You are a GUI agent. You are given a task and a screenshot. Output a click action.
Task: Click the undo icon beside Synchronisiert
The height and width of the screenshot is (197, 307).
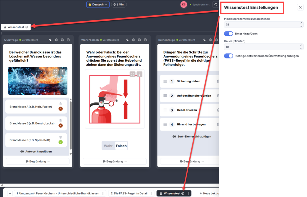[216, 4]
